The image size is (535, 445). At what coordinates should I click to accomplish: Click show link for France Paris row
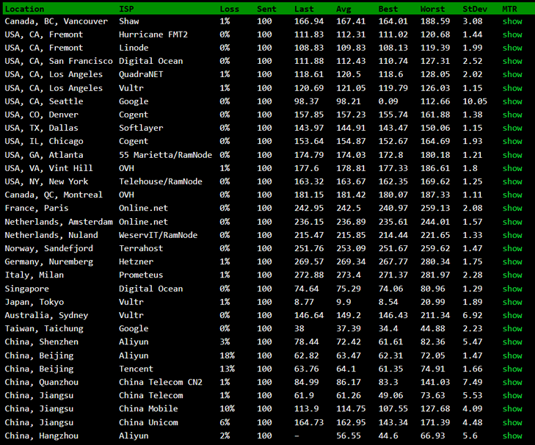coord(512,209)
